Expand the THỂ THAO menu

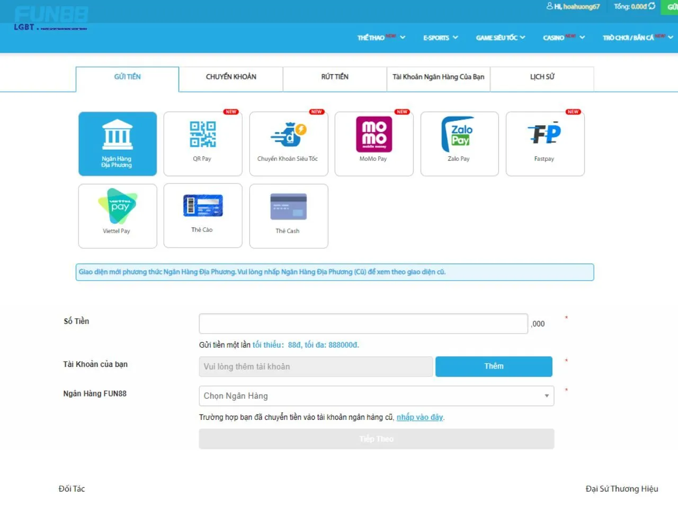coord(381,38)
